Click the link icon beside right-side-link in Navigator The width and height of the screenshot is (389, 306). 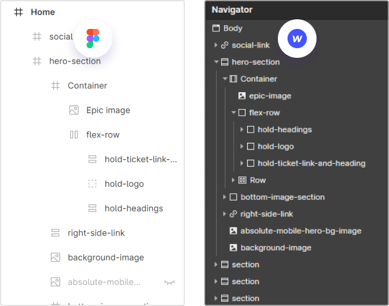pyautogui.click(x=233, y=214)
